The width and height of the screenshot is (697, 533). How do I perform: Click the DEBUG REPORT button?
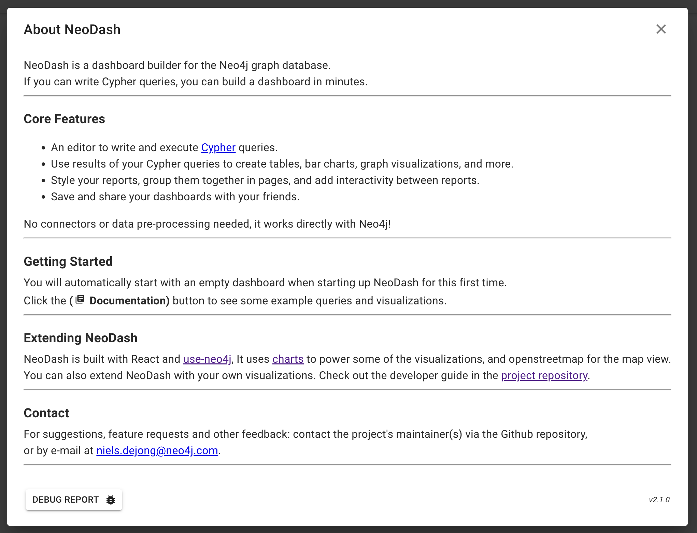click(74, 500)
